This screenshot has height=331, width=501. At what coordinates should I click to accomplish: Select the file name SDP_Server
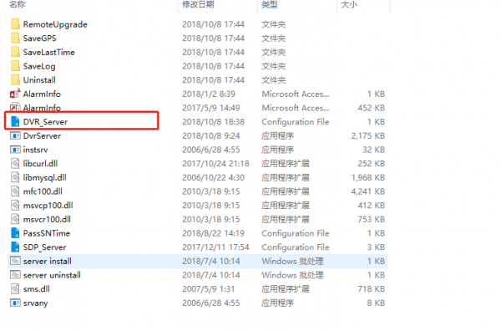tap(45, 247)
